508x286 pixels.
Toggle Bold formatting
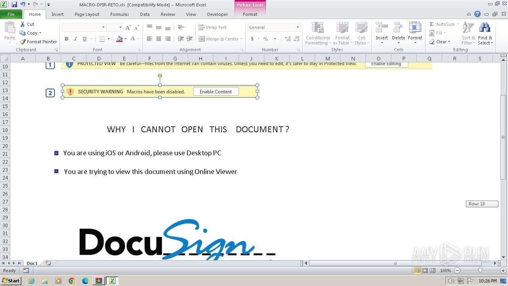[66, 39]
